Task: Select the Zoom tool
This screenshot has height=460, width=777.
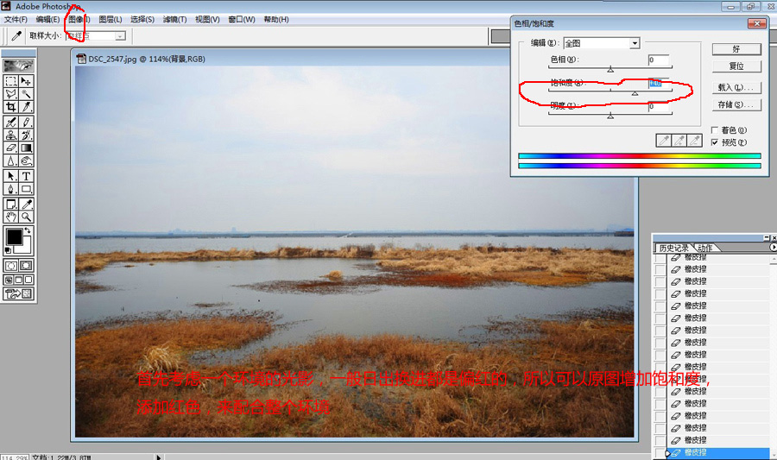Action: pyautogui.click(x=26, y=217)
